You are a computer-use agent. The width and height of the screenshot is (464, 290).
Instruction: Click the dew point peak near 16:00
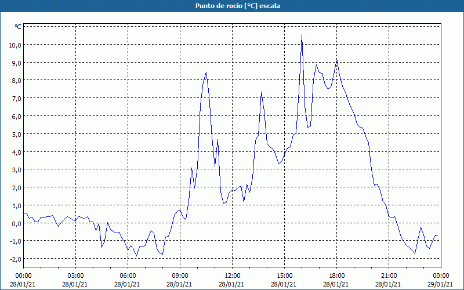click(x=302, y=35)
